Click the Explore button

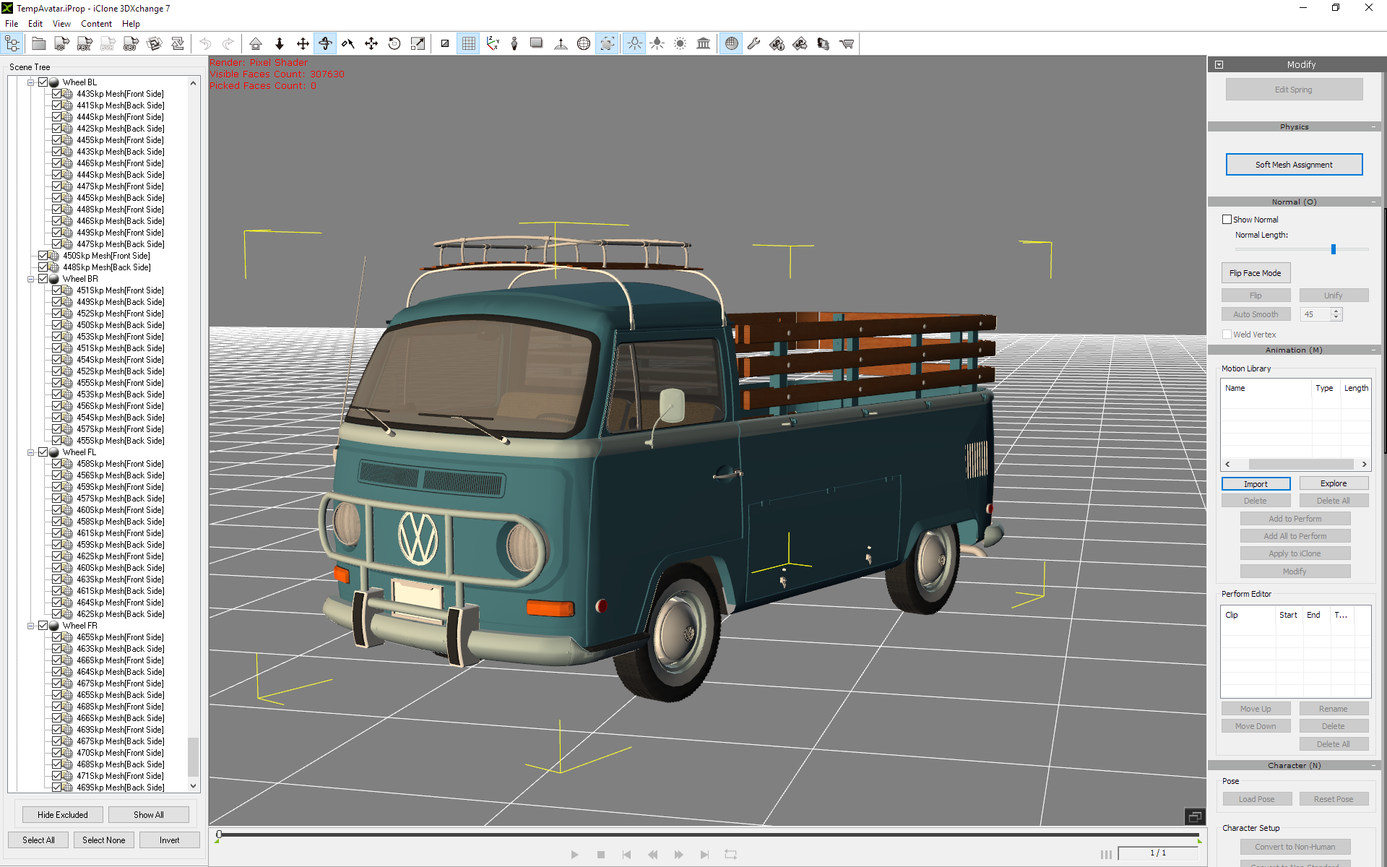click(1334, 484)
